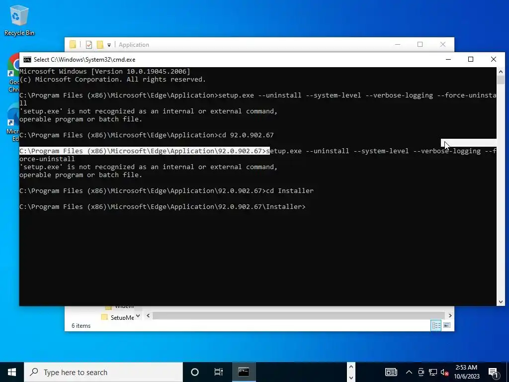509x382 pixels.
Task: Open the Action Center notifications icon
Action: pyautogui.click(x=494, y=372)
